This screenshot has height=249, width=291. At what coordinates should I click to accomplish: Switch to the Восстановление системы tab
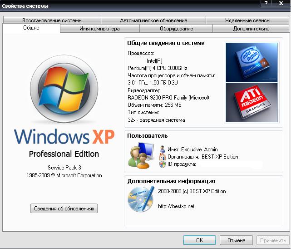click(52, 20)
